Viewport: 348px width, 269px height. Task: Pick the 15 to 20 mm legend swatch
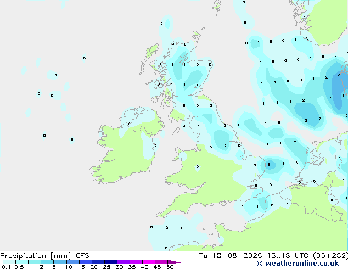coord(86,262)
